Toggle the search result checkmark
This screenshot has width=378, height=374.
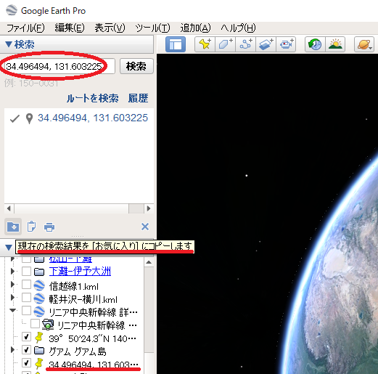tap(15, 118)
